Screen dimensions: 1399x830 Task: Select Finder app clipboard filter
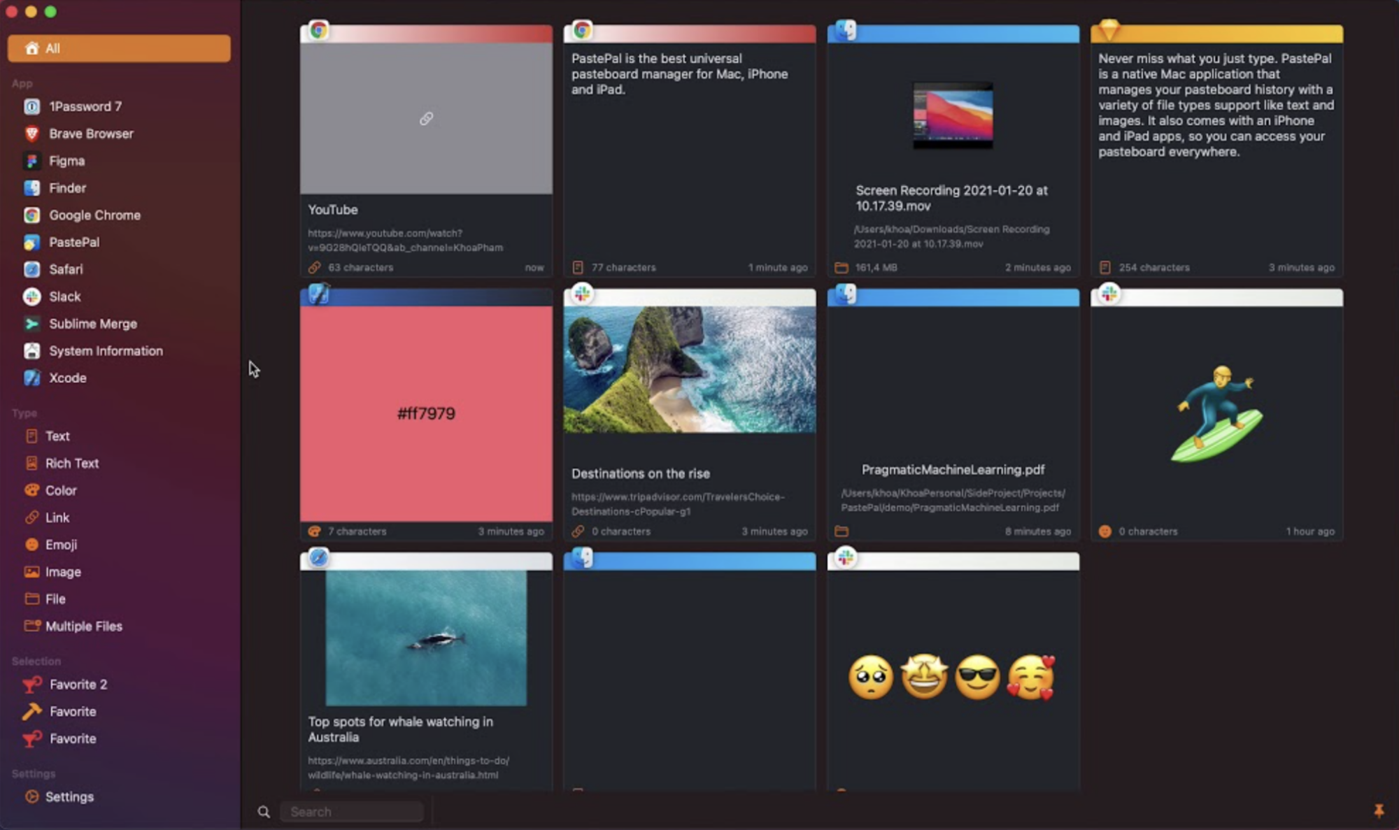[x=66, y=187]
